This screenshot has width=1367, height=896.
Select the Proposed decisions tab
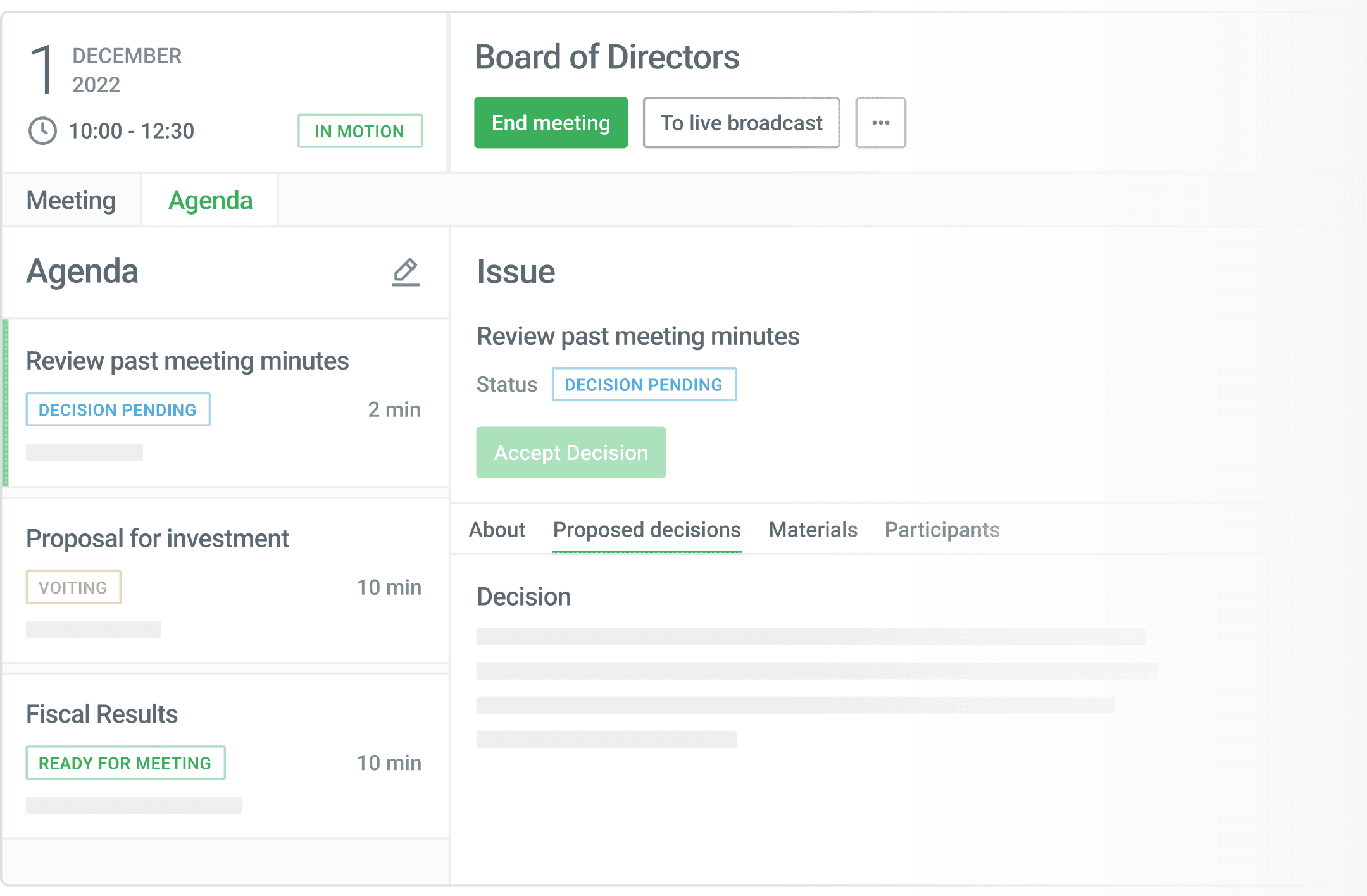point(647,530)
